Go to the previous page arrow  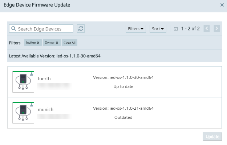(207, 29)
